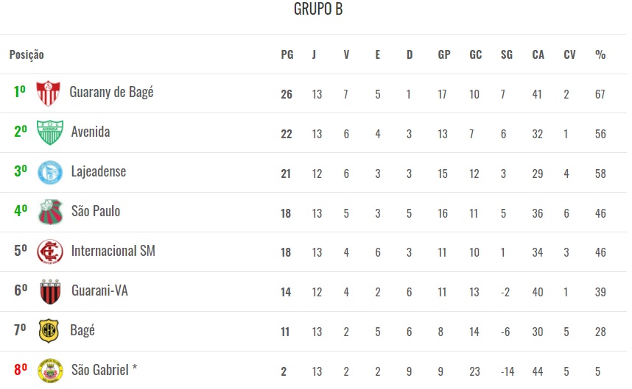Click the Guarani-VA striped crest
The height and width of the screenshot is (389, 632).
49,292
